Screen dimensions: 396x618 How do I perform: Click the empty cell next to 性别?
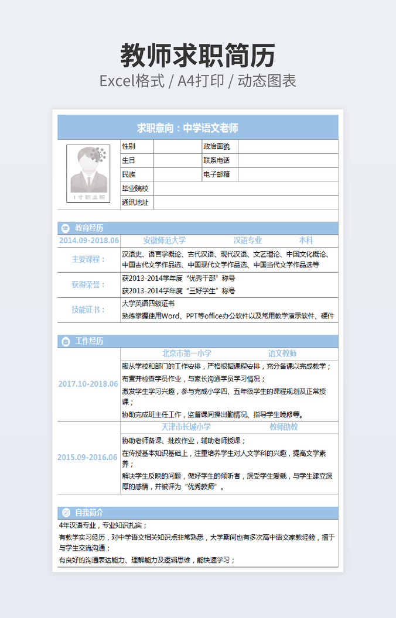(177, 146)
